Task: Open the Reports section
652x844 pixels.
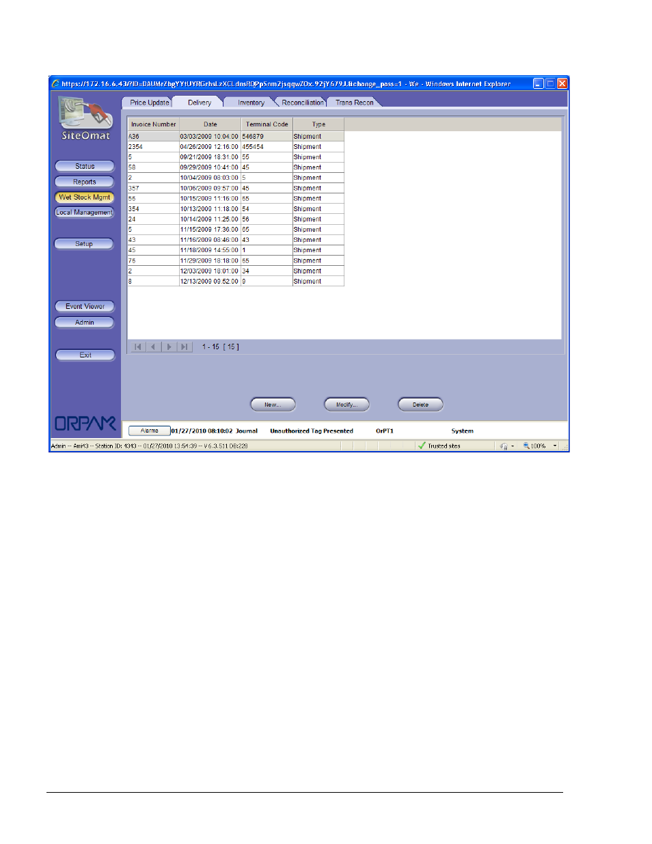Action: (85, 182)
